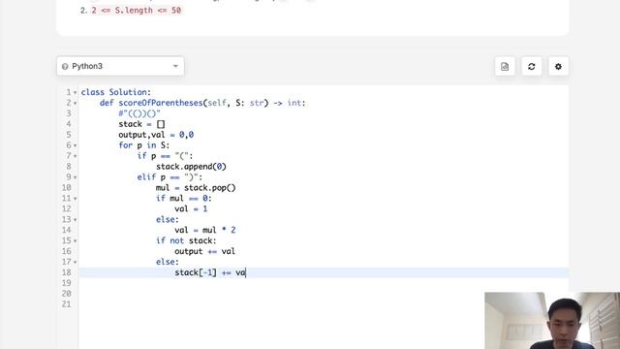The width and height of the screenshot is (620, 349).
Task: Click the comment #"(())()" on line 3
Action: [139, 113]
